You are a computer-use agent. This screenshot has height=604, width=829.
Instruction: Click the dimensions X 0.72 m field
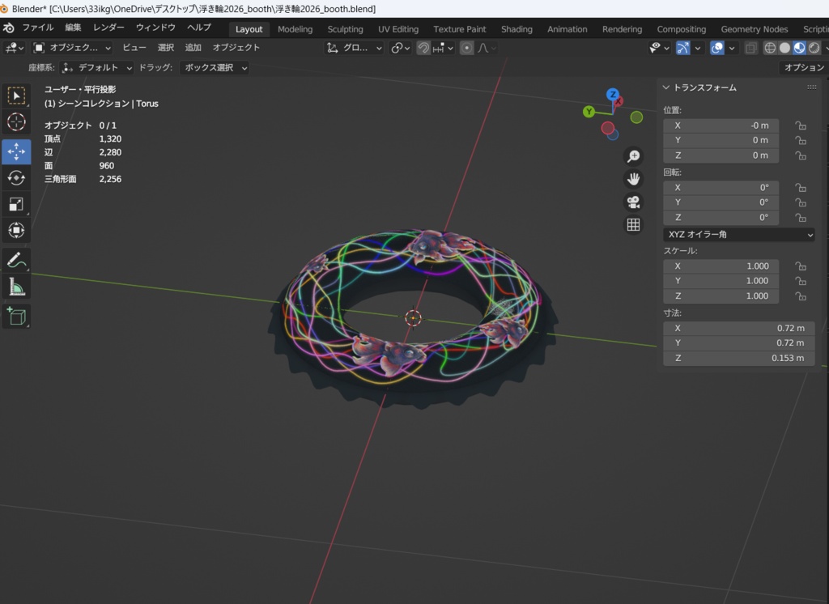click(x=738, y=328)
